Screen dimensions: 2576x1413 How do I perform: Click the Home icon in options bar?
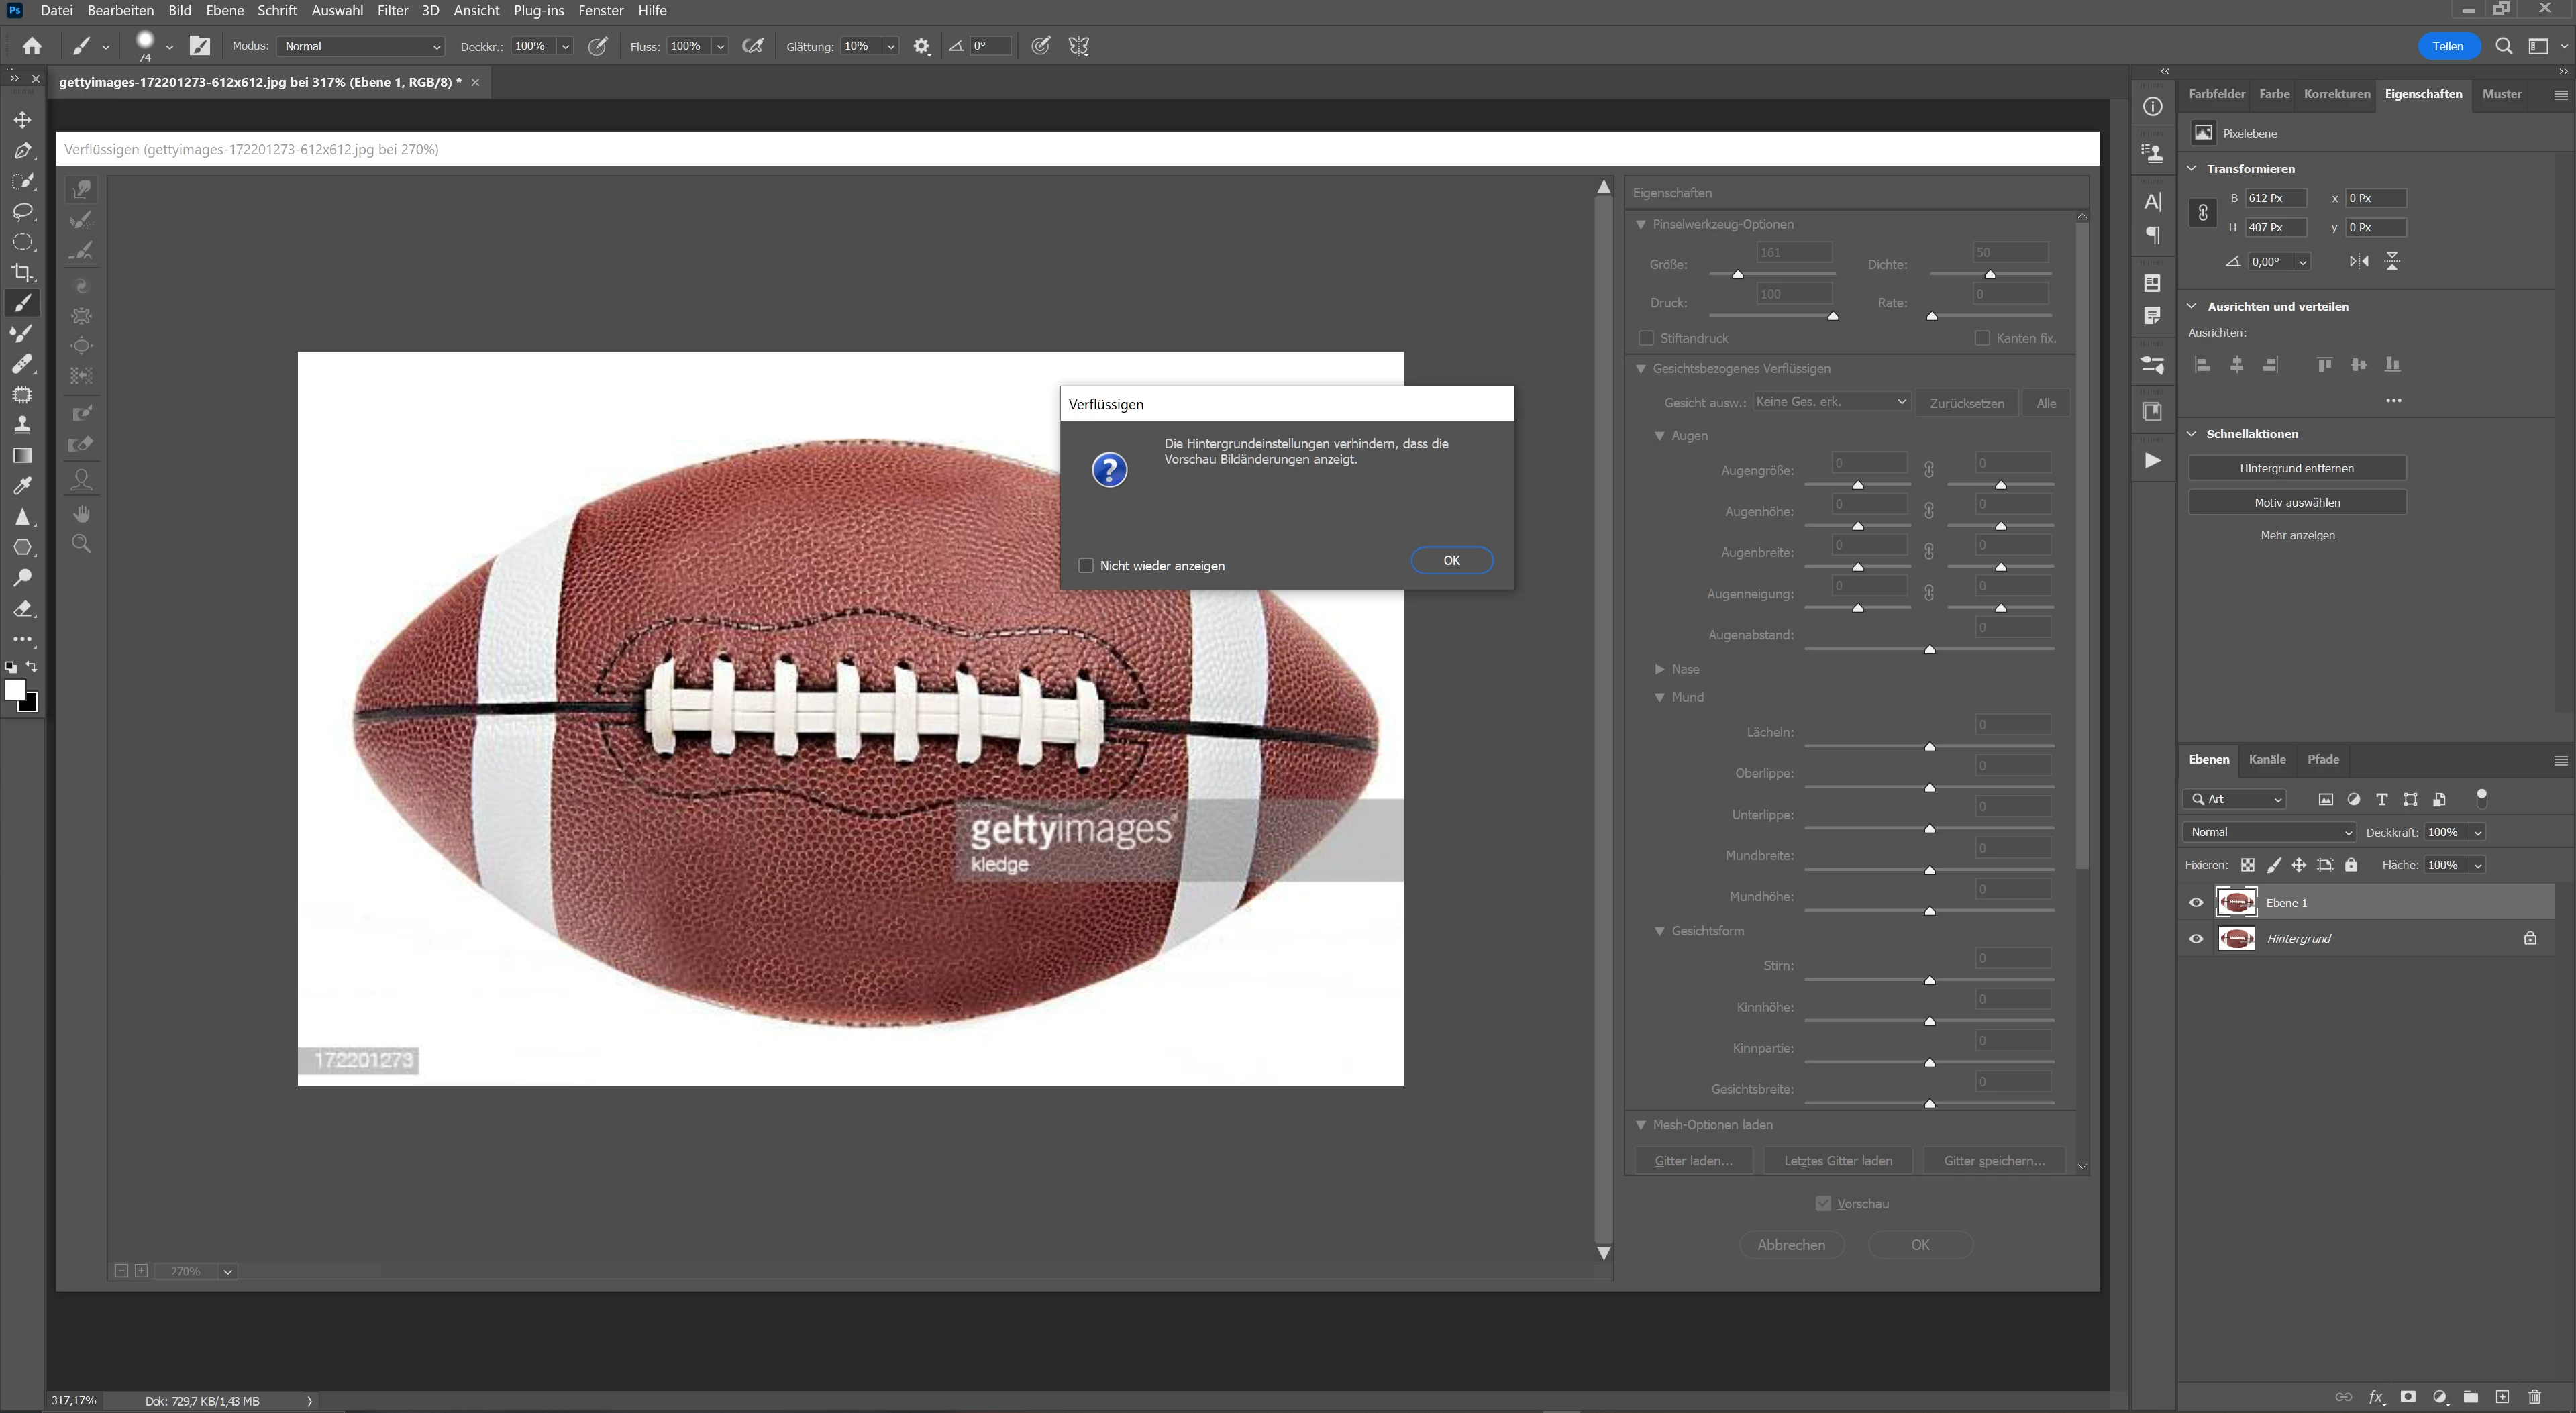[32, 46]
